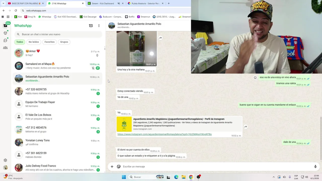Focus the 'Buscar un chat' search field

[x=58, y=34]
